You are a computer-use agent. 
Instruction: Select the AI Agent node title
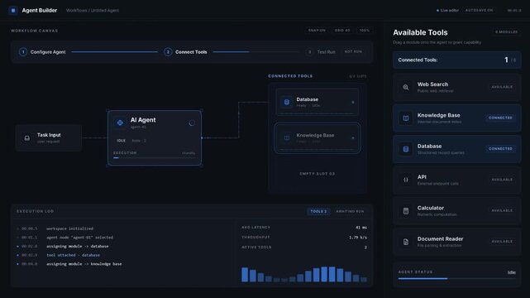(x=143, y=120)
